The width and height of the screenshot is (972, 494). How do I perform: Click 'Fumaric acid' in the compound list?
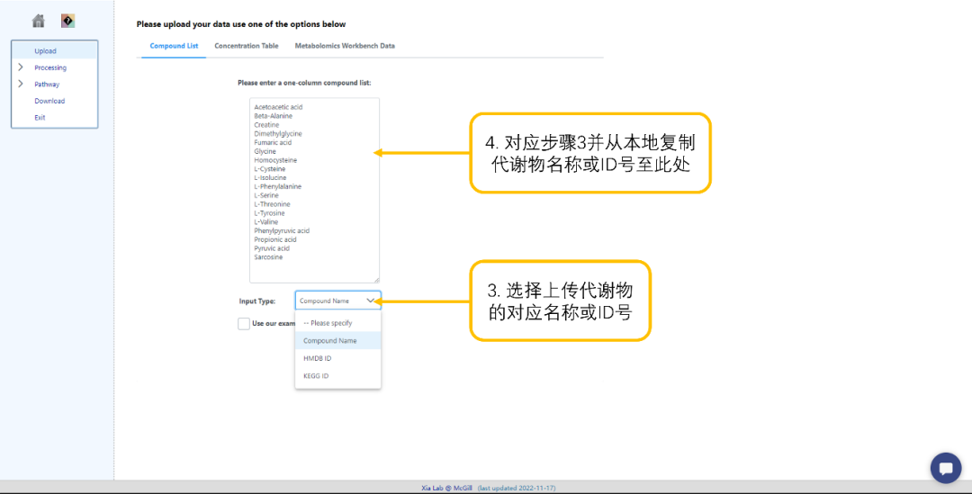pyautogui.click(x=273, y=142)
